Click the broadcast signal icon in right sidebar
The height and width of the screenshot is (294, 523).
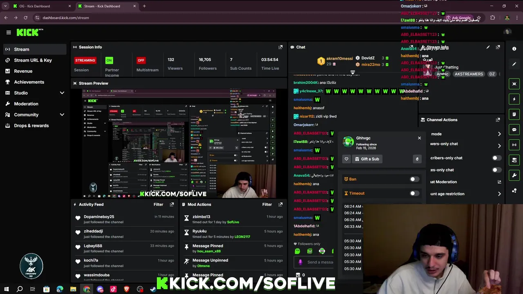pyautogui.click(x=514, y=145)
